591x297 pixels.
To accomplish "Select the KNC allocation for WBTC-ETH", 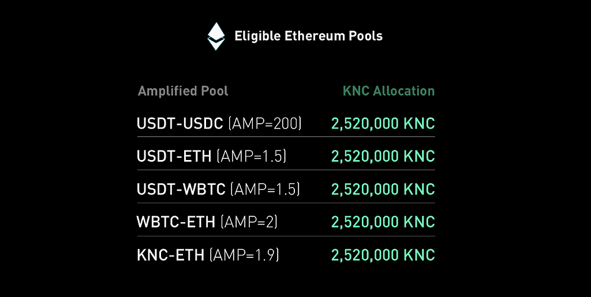I will coord(383,222).
